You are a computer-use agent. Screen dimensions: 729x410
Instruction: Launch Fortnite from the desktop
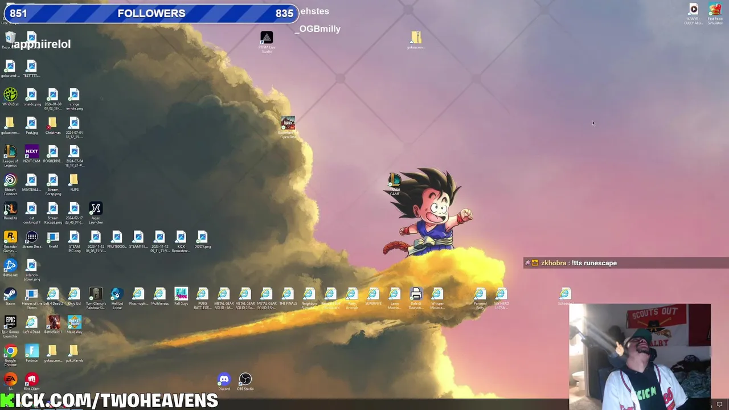coord(31,353)
